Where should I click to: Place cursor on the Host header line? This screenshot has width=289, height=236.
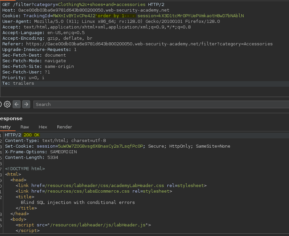pos(86,10)
